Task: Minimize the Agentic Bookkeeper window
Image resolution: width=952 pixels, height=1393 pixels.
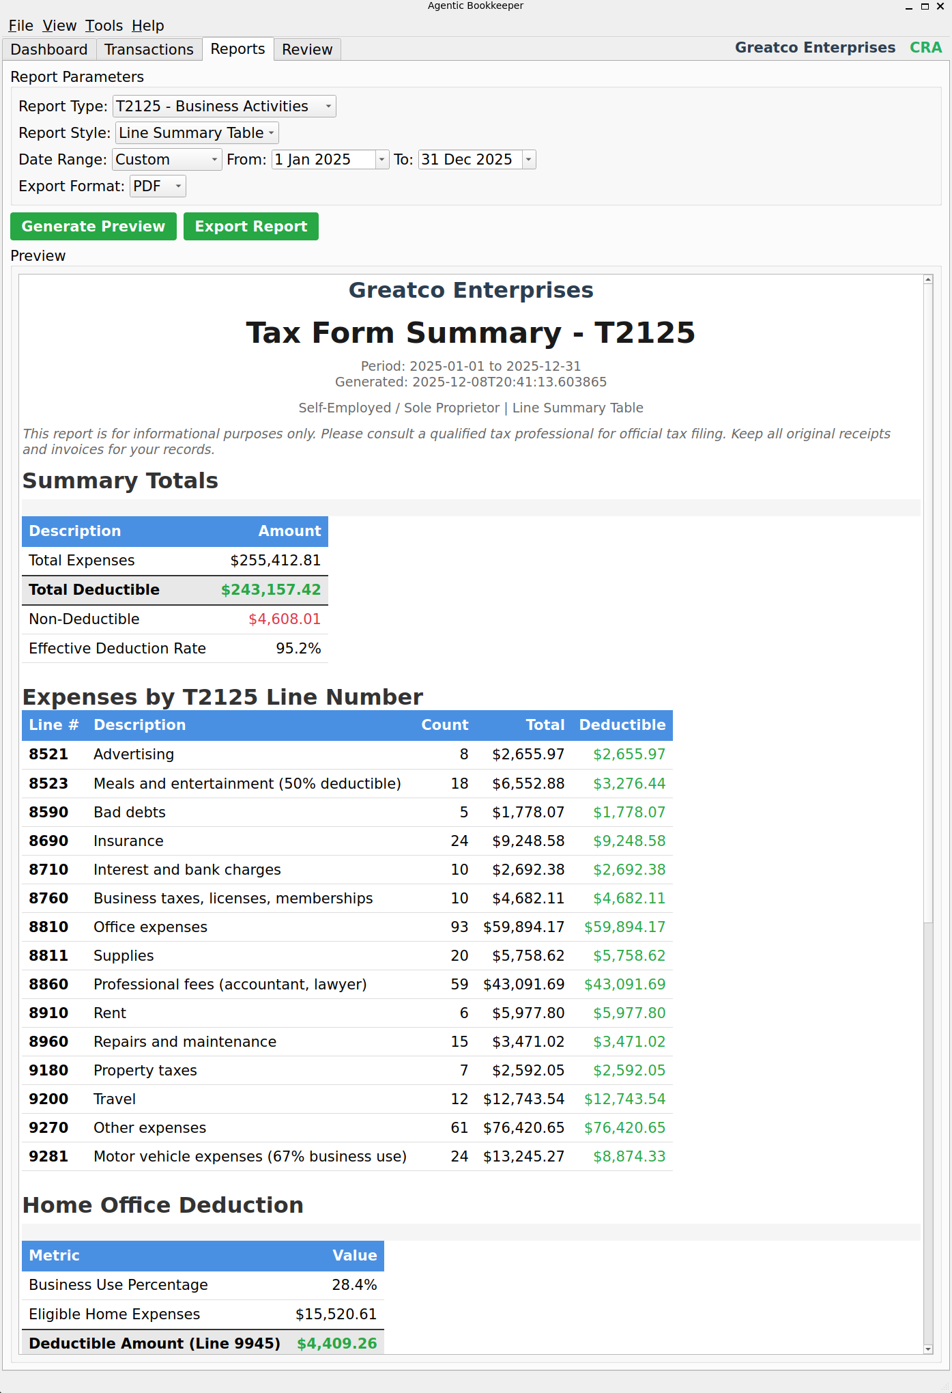Action: [909, 6]
